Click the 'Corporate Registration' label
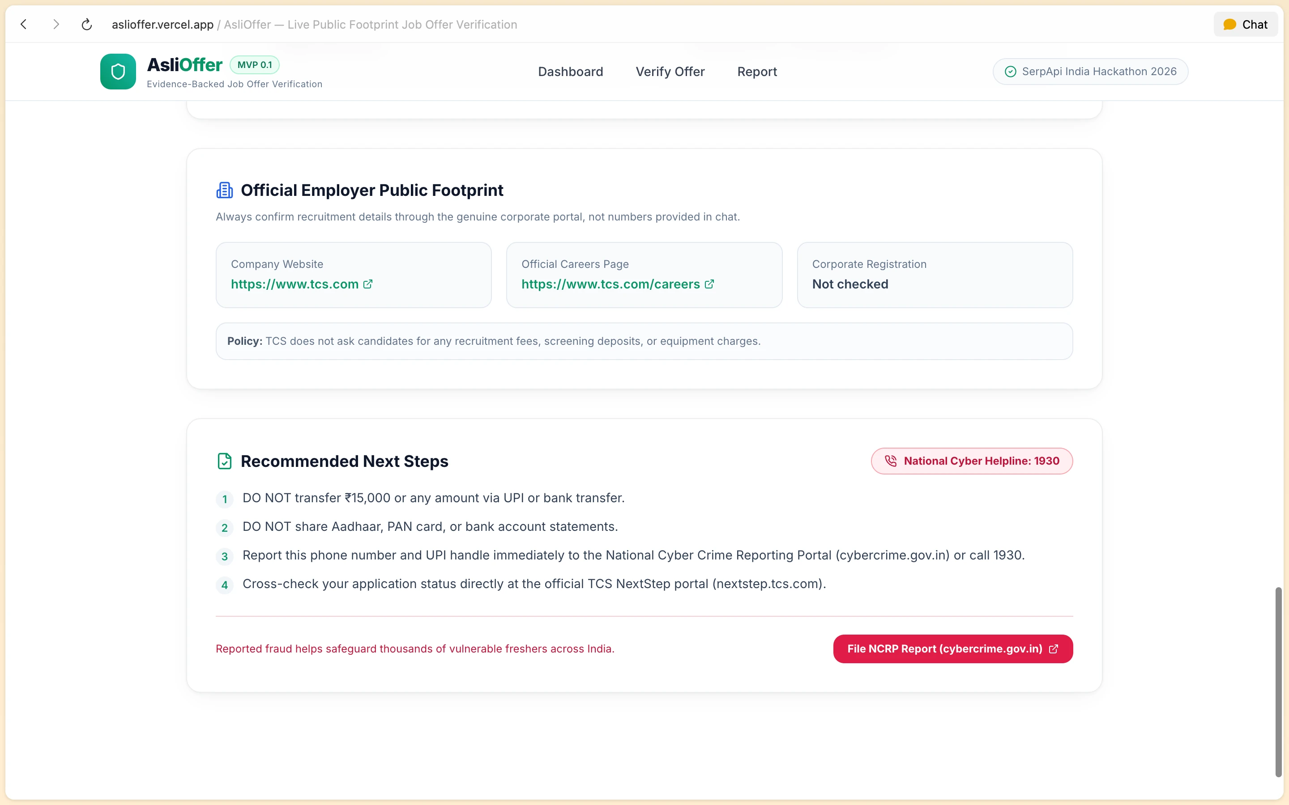The image size is (1289, 805). coord(869,264)
